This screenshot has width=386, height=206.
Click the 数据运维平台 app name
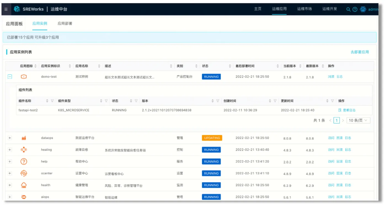(x=85, y=138)
